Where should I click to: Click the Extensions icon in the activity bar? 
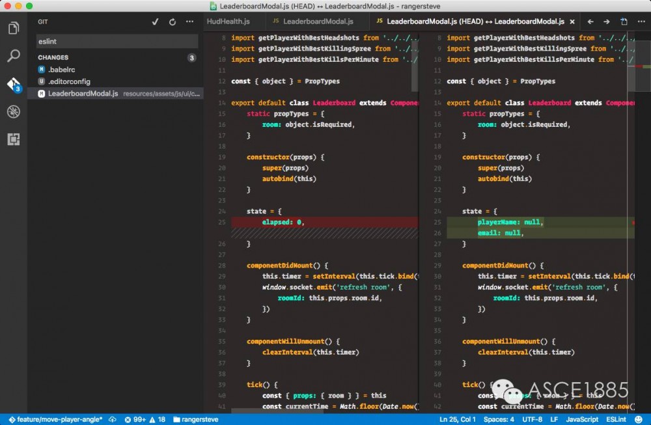click(x=14, y=139)
